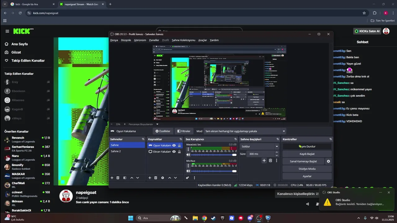This screenshot has height=223, width=397.
Task: Open OBS Araçlar menu
Action: [203, 40]
